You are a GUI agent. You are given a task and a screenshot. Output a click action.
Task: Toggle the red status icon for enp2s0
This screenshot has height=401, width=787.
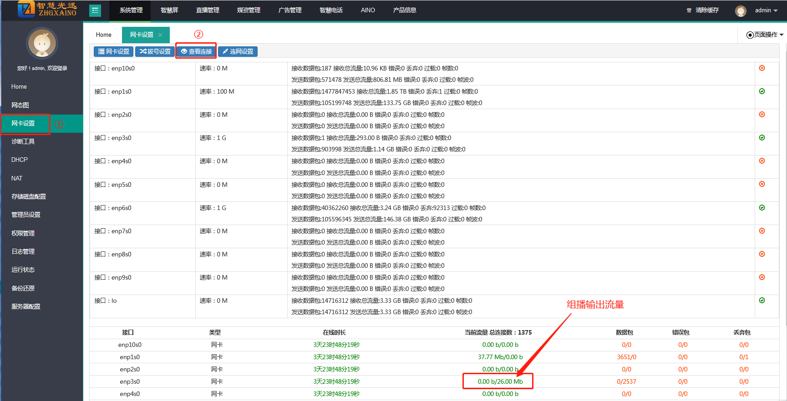[x=762, y=115]
